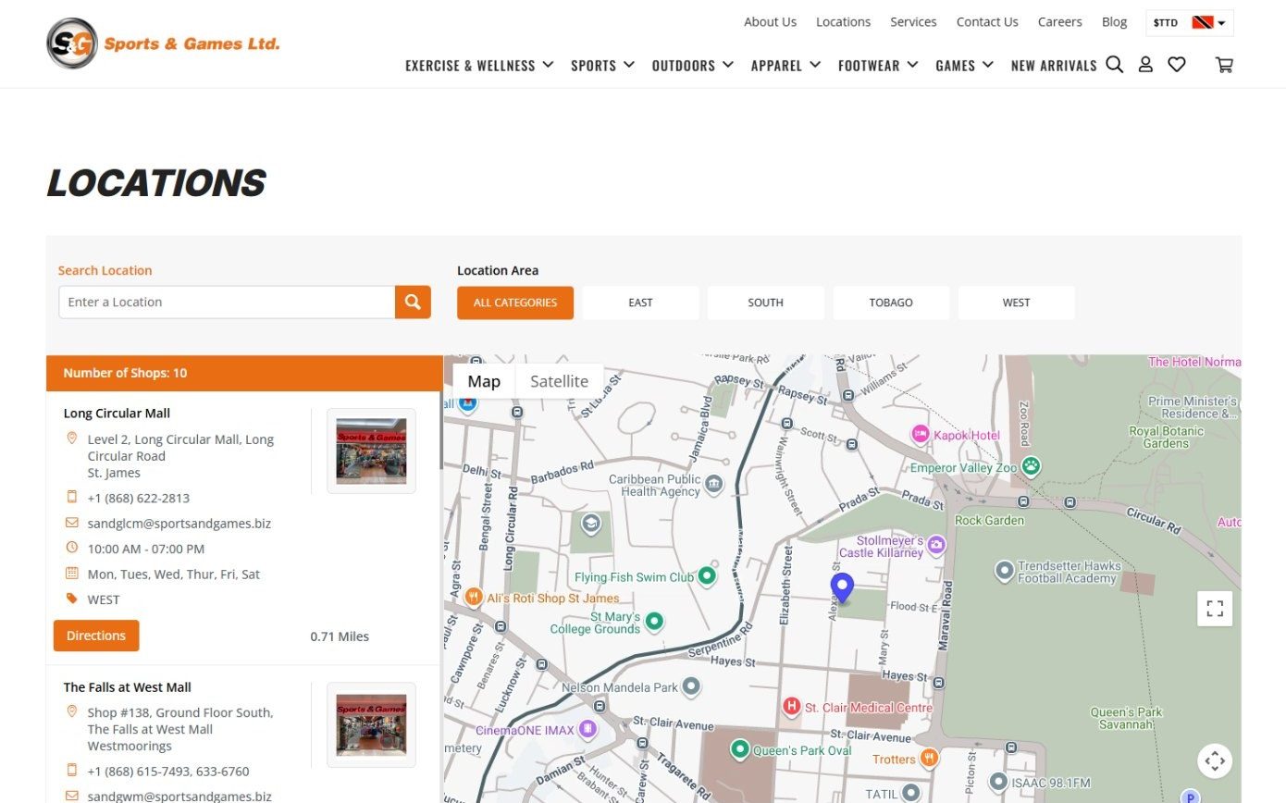The image size is (1286, 803).
Task: Click the TATIL map marker
Action: click(x=911, y=793)
